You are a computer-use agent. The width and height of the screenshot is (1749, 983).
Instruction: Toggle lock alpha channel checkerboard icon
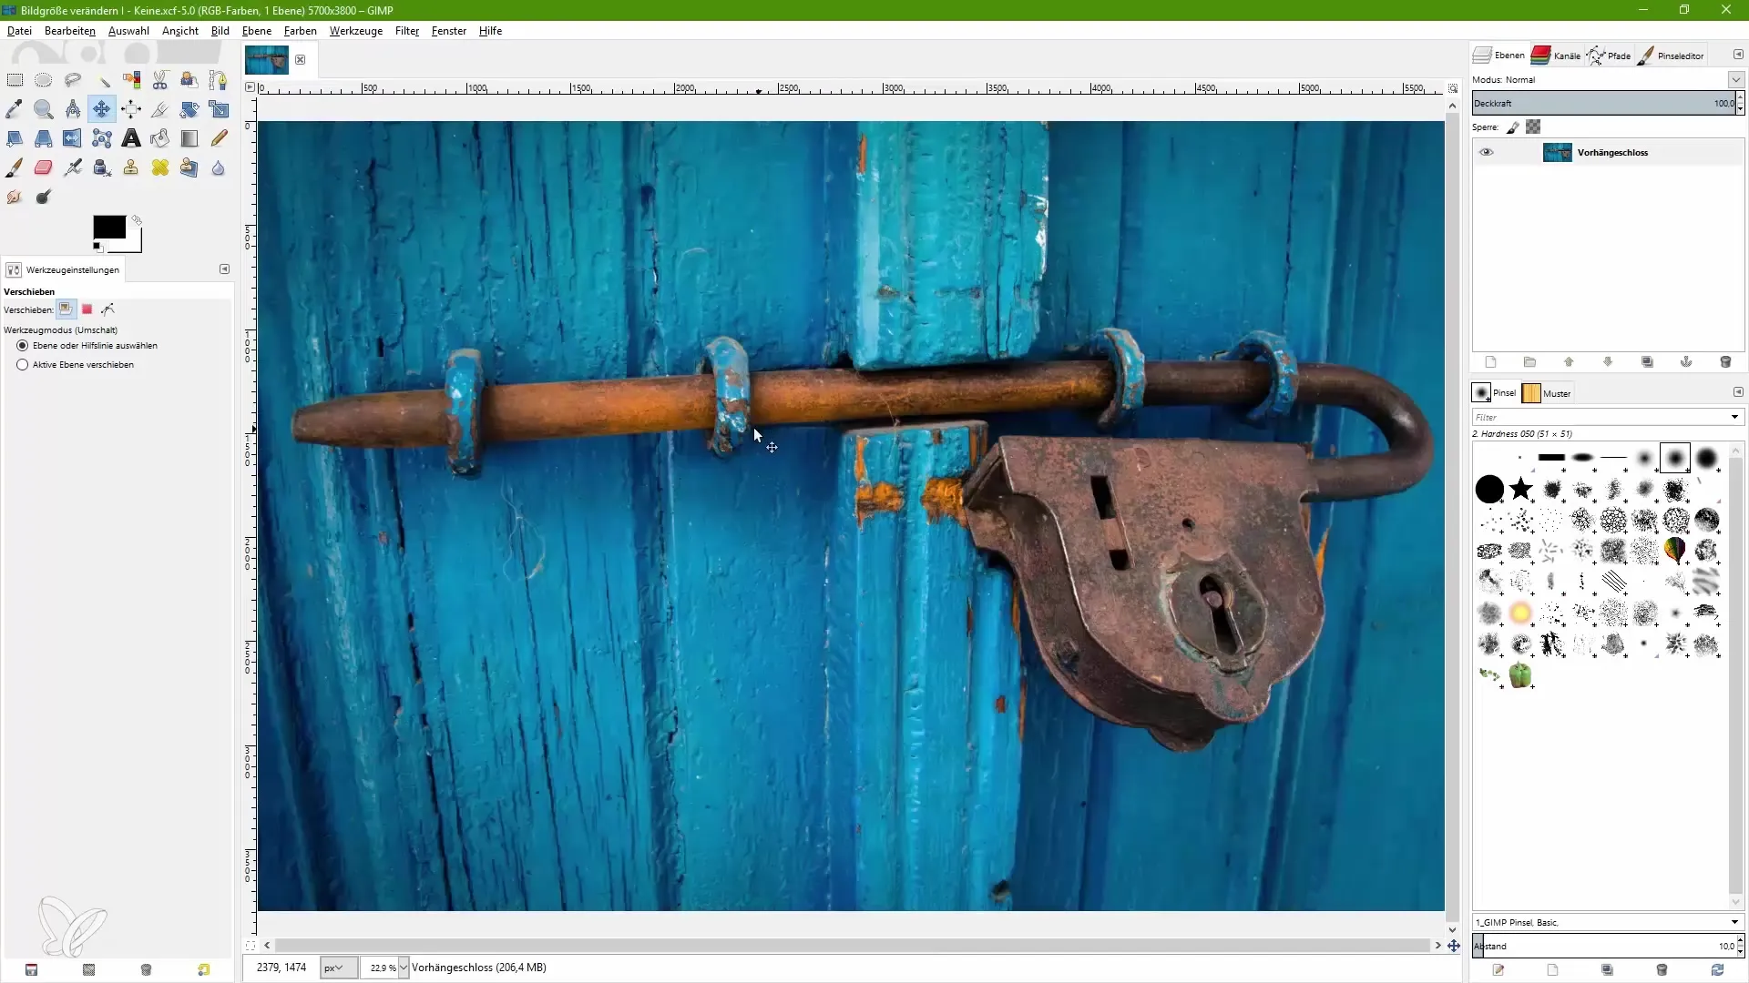[x=1534, y=127]
